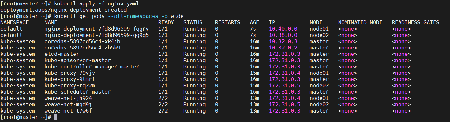Click age 15m of kube-proxy-79vjv
Viewport: 450px width, 122px height.
(255, 73)
